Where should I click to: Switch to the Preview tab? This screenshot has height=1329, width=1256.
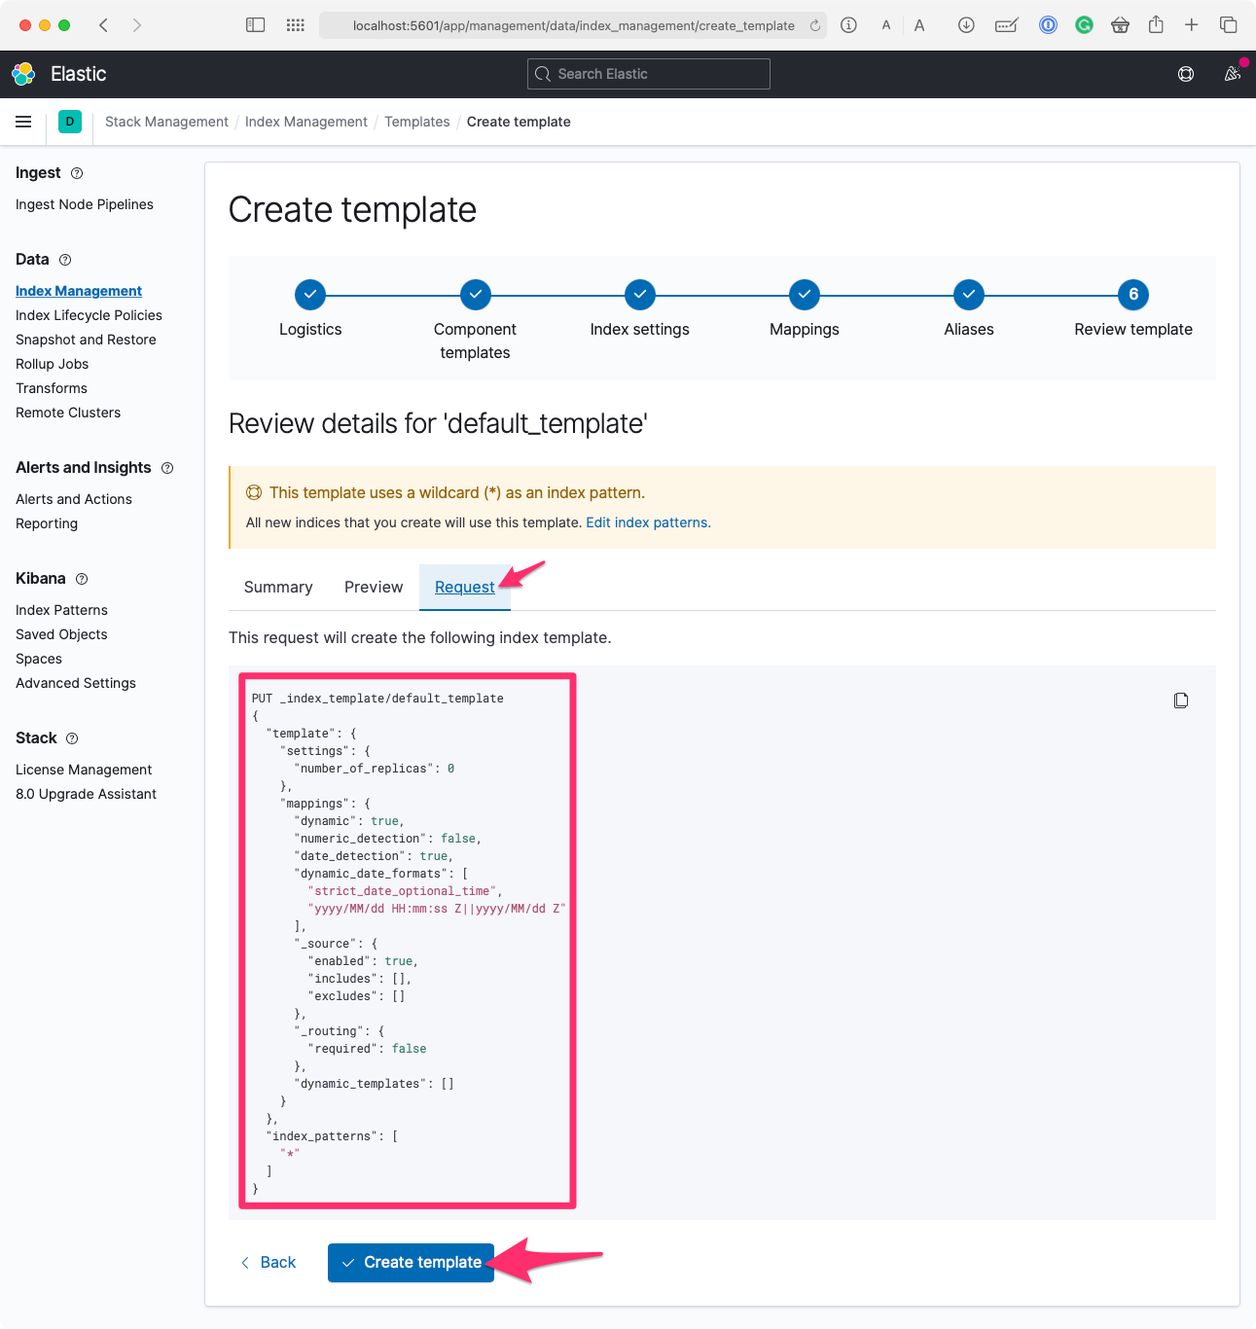(374, 588)
